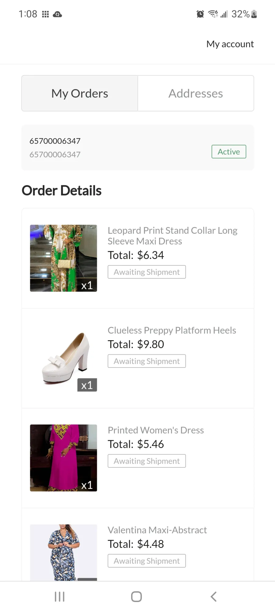Open the Valentina Maxi-Abstract product image
This screenshot has width=275, height=613.
(x=64, y=552)
